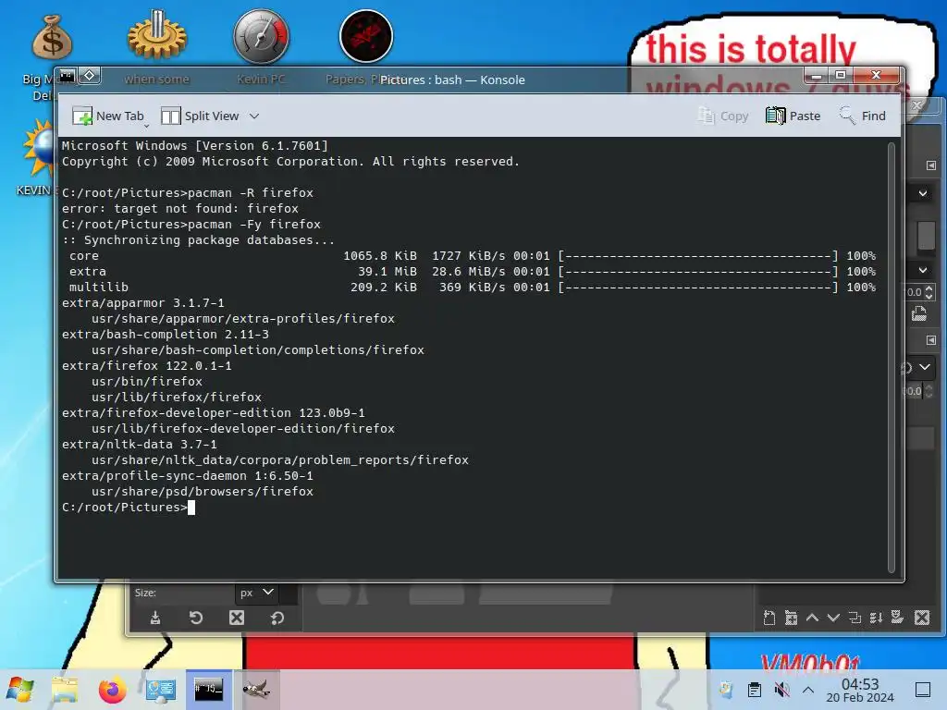Screen dimensions: 947x710
Task: Open the file manager from the taskbar
Action: pos(65,690)
